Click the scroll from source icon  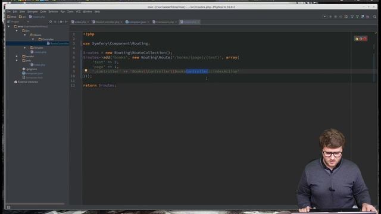point(50,22)
